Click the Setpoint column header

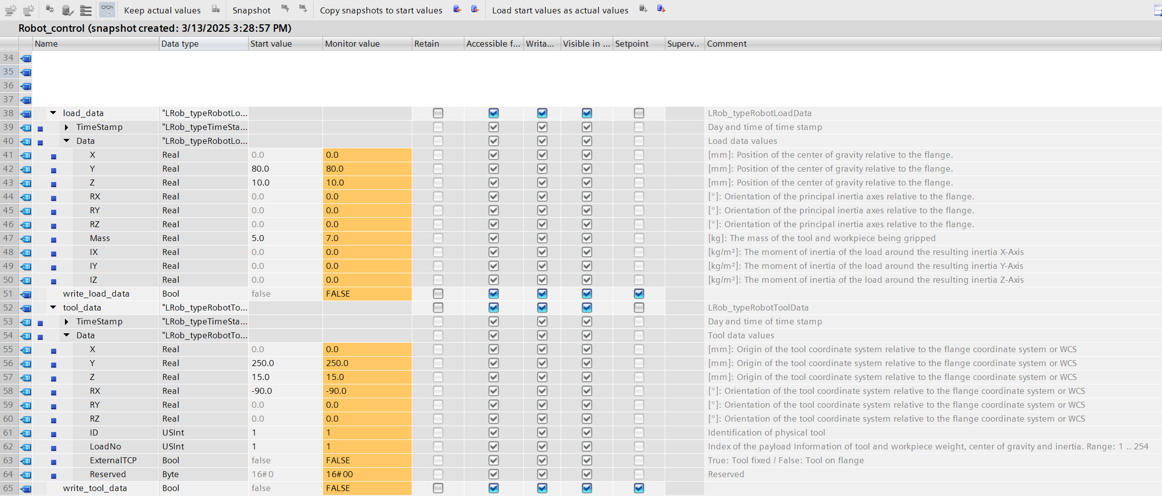(x=639, y=44)
